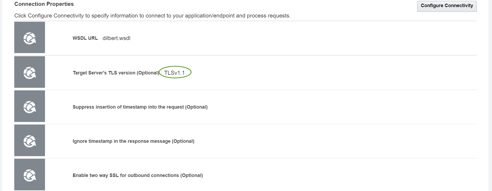Select the WSDL URL label

85,38
